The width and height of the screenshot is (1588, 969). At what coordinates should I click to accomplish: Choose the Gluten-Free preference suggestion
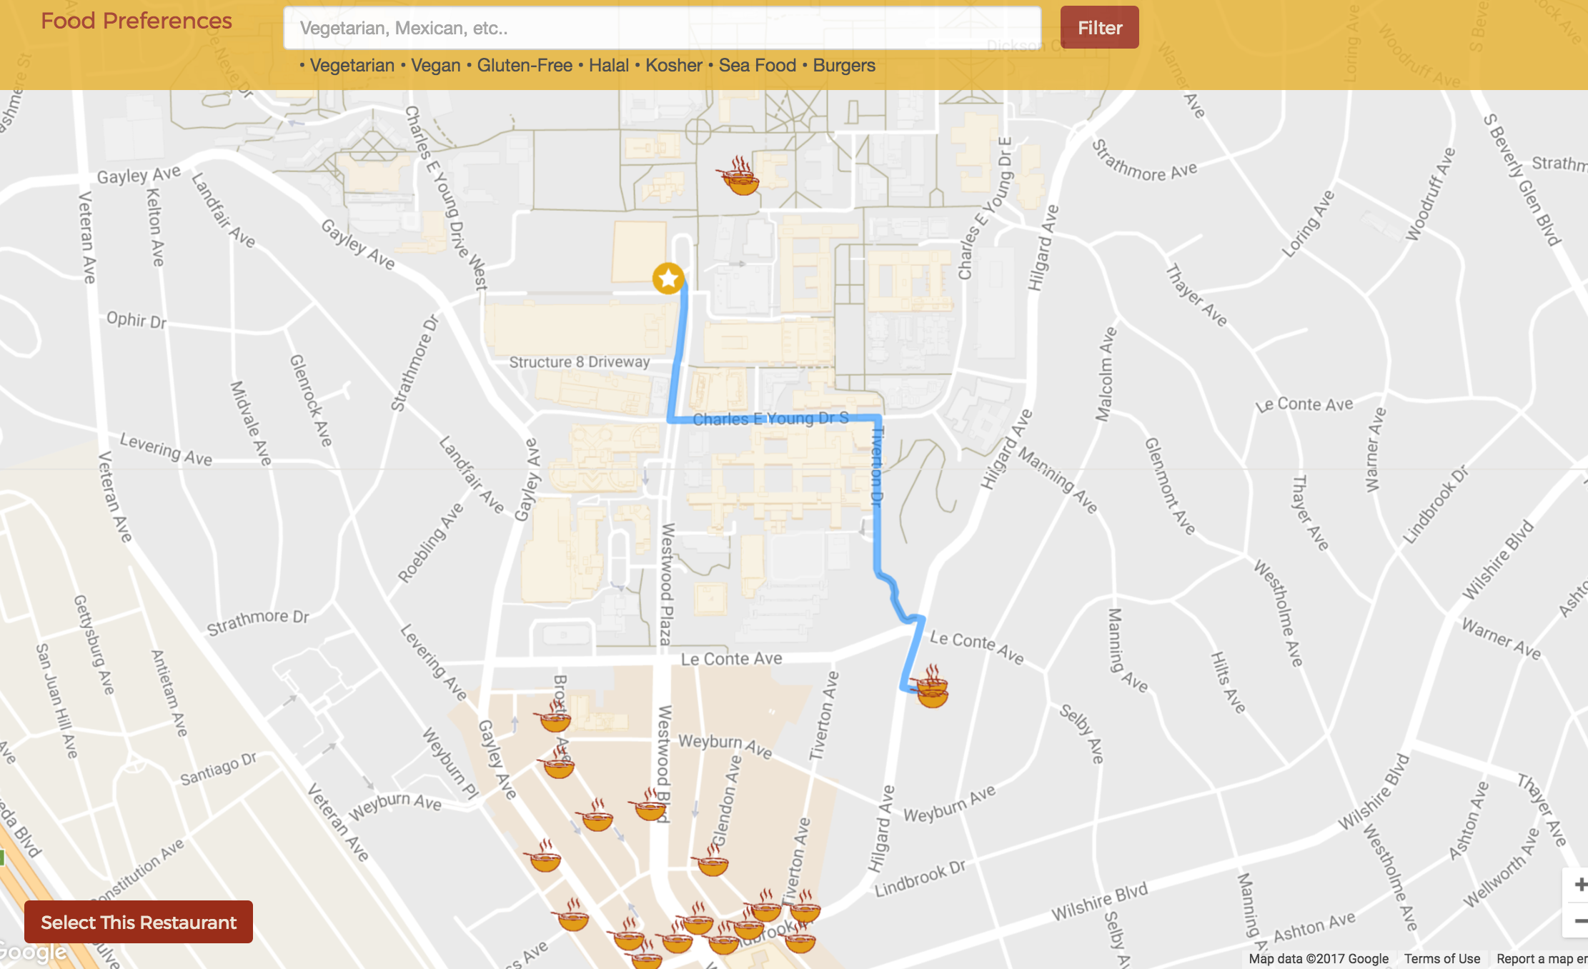click(x=524, y=66)
